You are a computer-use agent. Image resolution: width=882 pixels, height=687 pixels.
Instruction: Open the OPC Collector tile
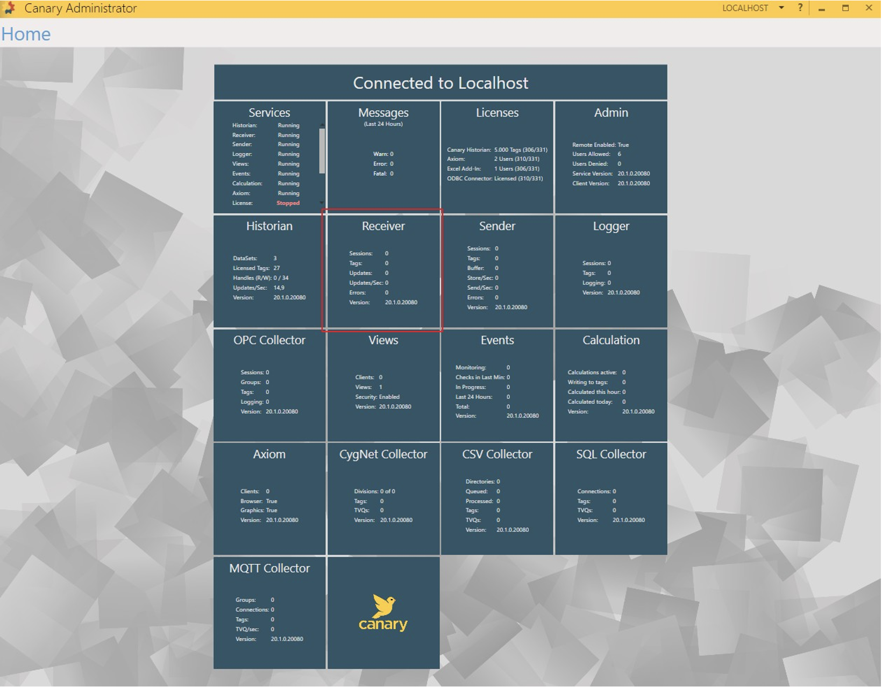tap(269, 385)
